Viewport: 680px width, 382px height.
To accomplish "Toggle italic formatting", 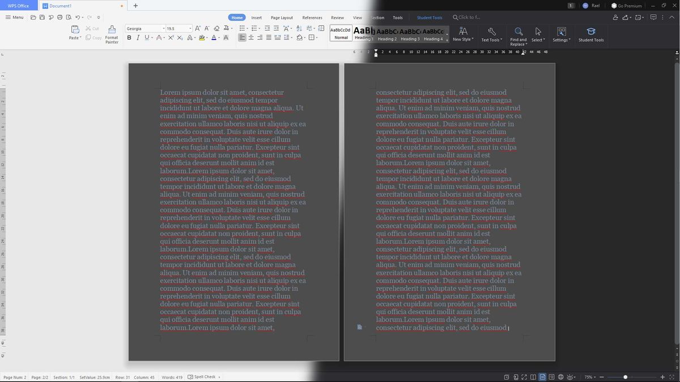I will coord(138,38).
